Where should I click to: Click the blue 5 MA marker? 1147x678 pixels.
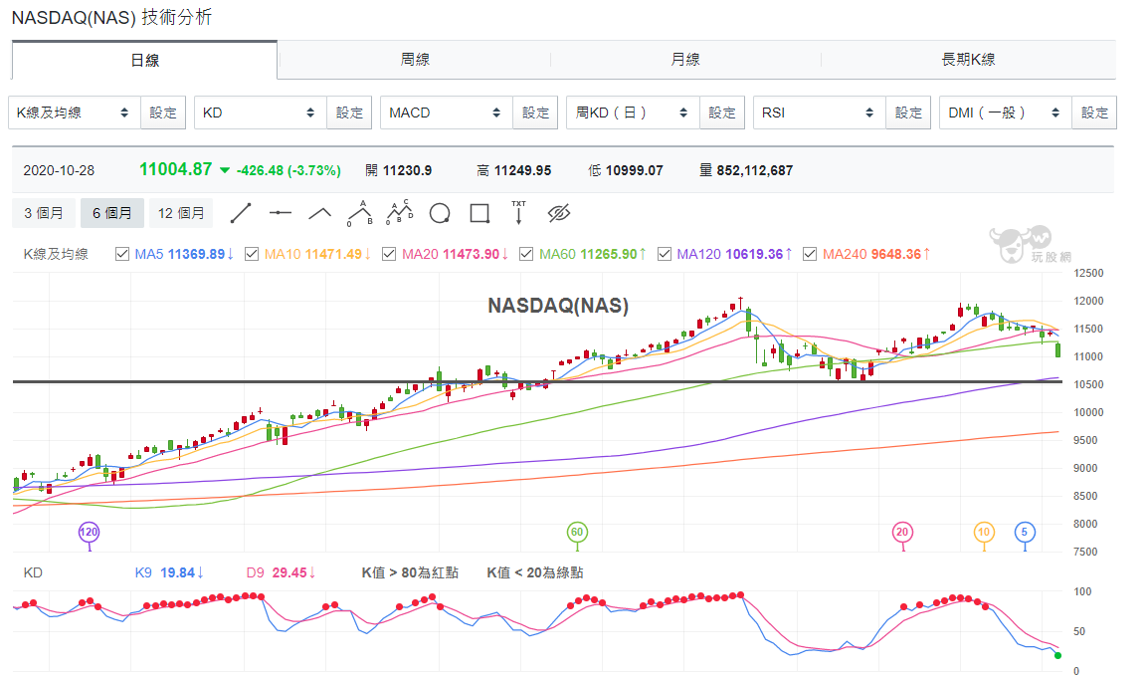point(1025,533)
